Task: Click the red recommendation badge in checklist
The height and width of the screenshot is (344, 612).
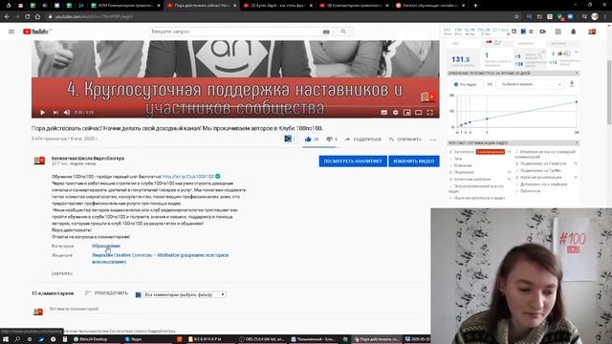Action: (x=491, y=152)
